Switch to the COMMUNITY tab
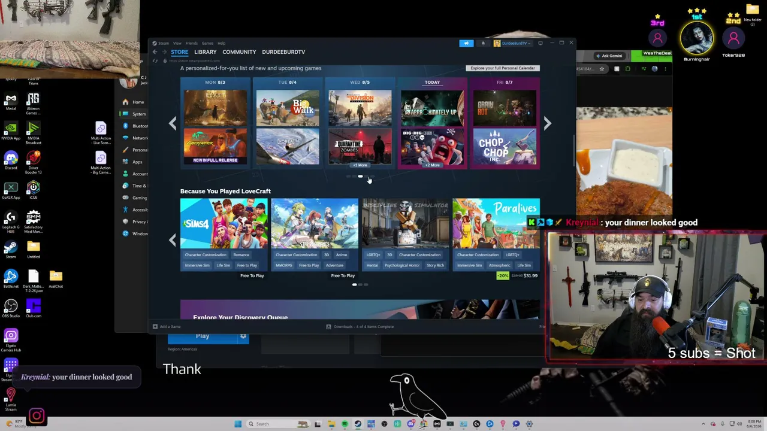This screenshot has height=431, width=767. (239, 52)
